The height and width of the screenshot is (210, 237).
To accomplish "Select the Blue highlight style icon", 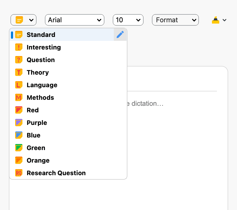I will [19, 135].
